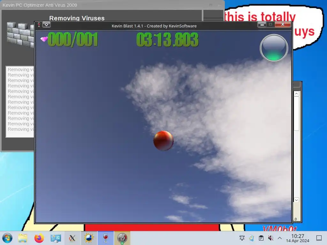Viewport: 327px width, 245px height.
Task: Open the notifications bell in system tray
Action: [242, 238]
